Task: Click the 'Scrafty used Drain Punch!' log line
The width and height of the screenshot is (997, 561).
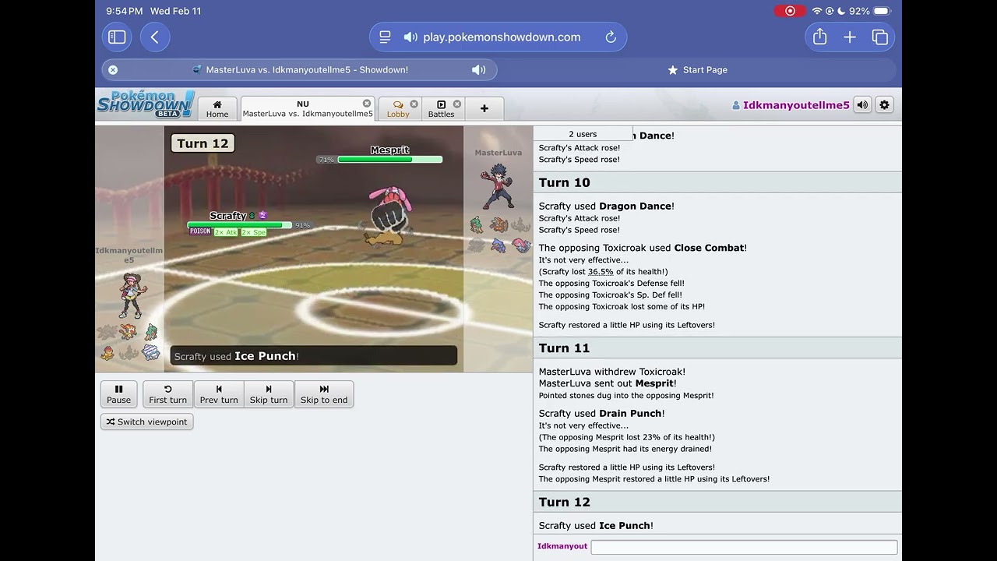Action: click(x=602, y=414)
